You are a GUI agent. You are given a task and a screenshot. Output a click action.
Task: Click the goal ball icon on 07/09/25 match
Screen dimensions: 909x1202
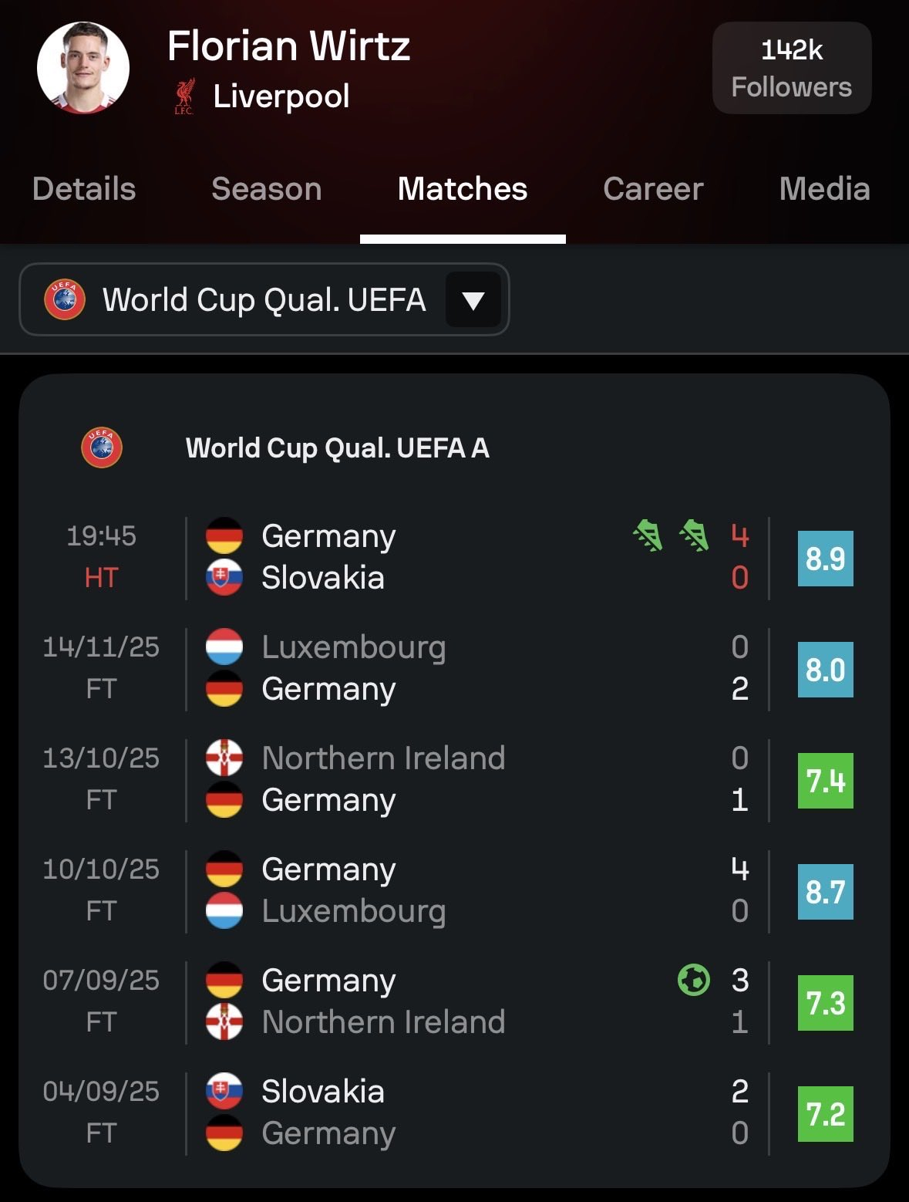pos(693,980)
